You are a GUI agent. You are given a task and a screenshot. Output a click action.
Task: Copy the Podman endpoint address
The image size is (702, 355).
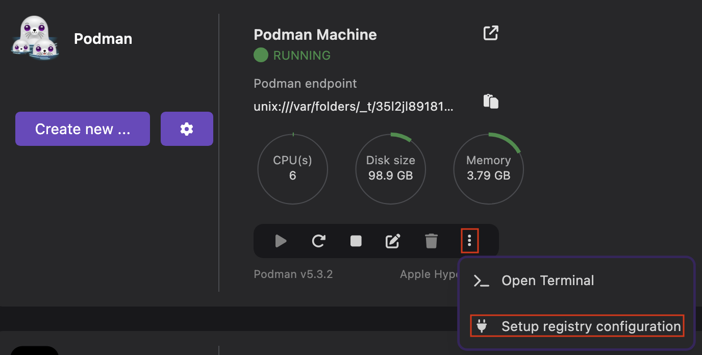[491, 100]
